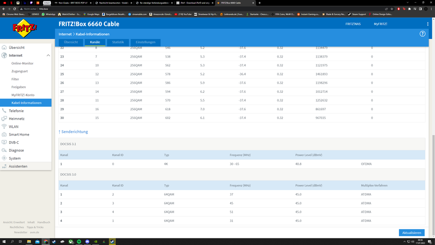Click Ansicht: Erweitert footer link
This screenshot has height=245, width=435.
click(x=14, y=222)
